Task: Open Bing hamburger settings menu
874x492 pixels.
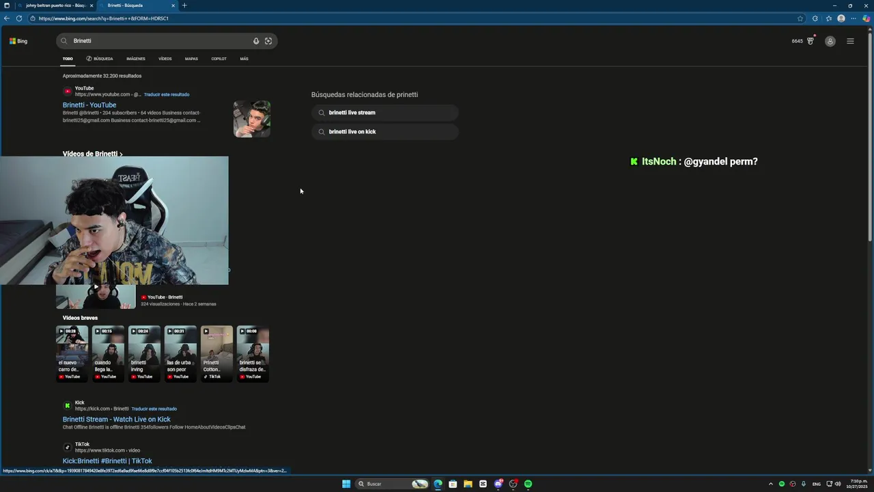Action: [x=850, y=41]
